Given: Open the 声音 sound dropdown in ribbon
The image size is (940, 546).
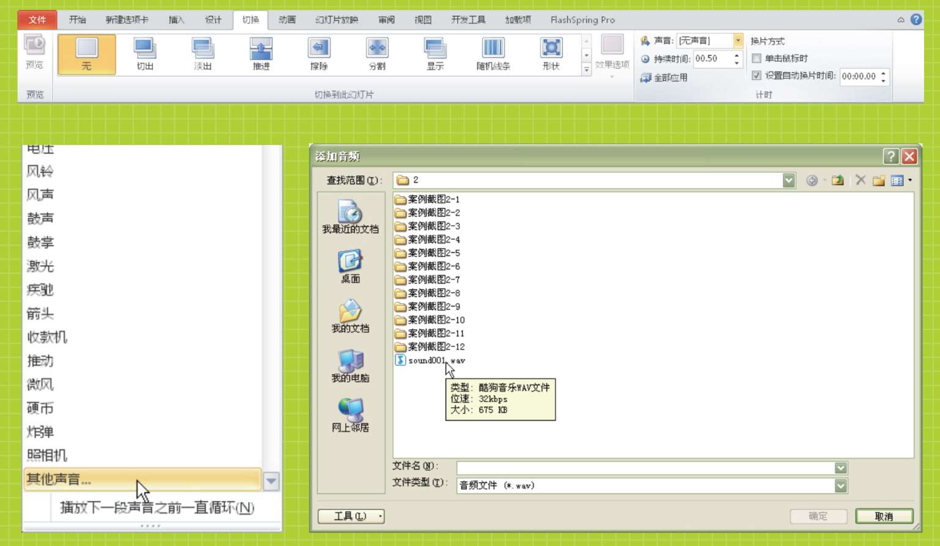Looking at the screenshot, I should pyautogui.click(x=738, y=40).
